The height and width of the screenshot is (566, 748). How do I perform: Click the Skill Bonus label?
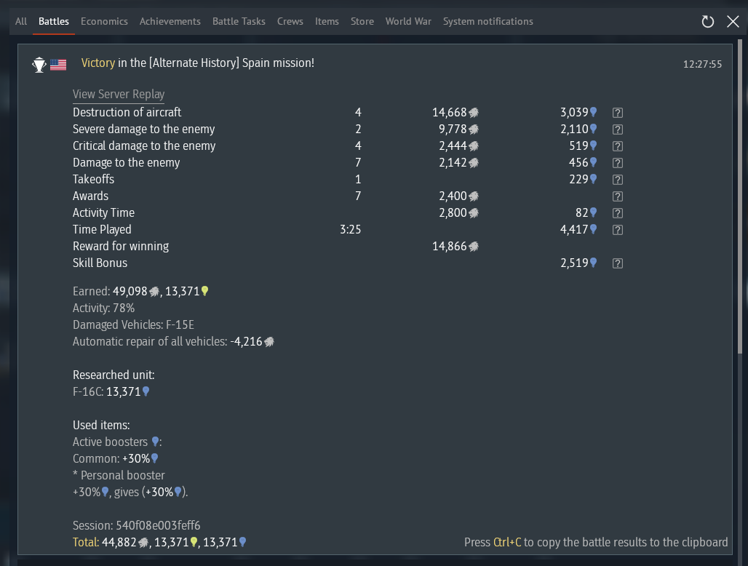(x=100, y=263)
